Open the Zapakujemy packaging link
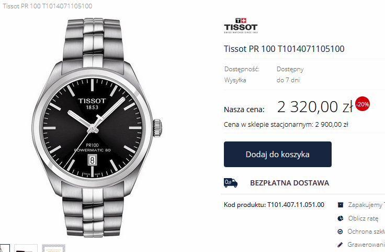Screen dimensions: 385x252 [x=366, y=205]
